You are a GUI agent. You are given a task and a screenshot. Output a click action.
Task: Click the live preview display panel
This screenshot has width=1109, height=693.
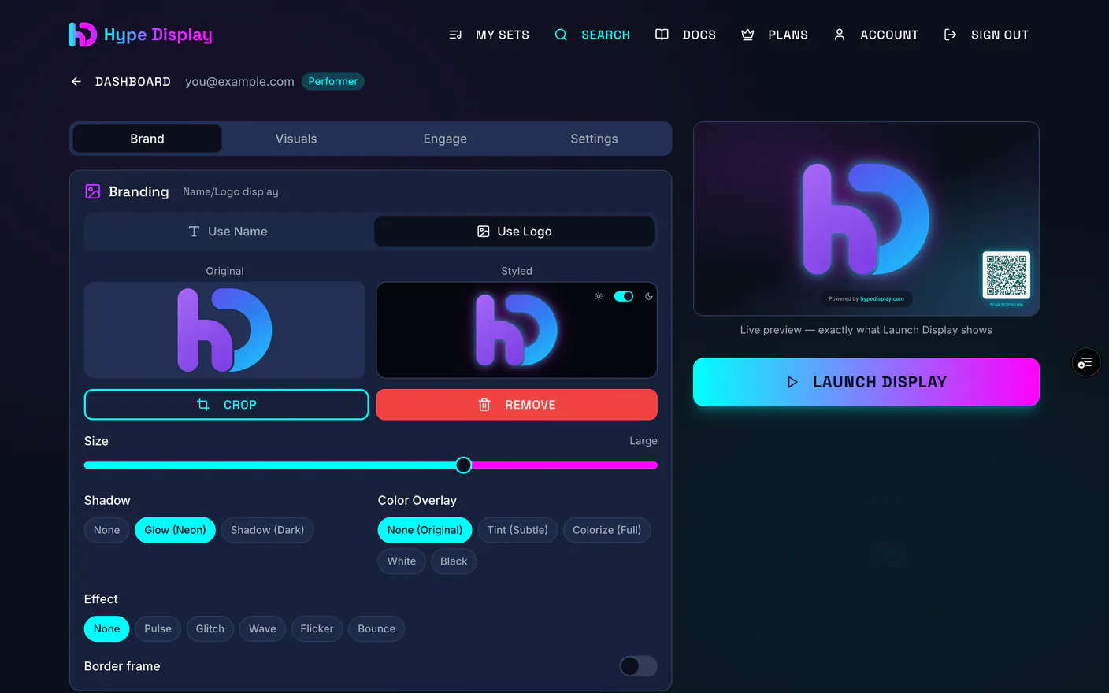(x=866, y=219)
